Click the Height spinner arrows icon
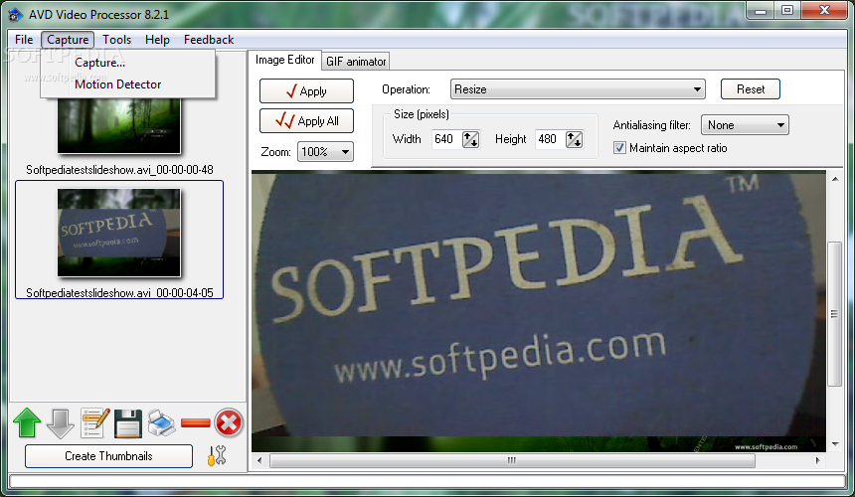855x497 pixels. (x=574, y=139)
